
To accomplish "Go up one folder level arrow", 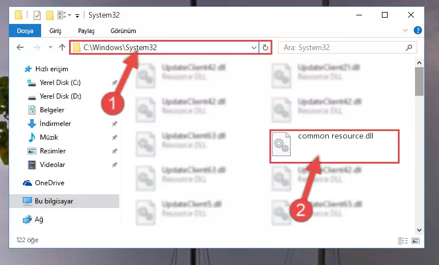I will point(62,47).
